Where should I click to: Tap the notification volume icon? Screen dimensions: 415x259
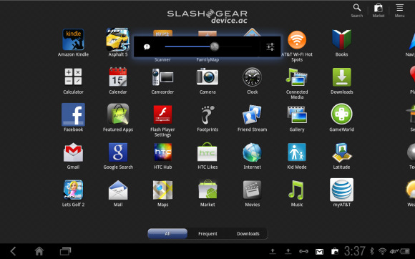click(x=147, y=47)
